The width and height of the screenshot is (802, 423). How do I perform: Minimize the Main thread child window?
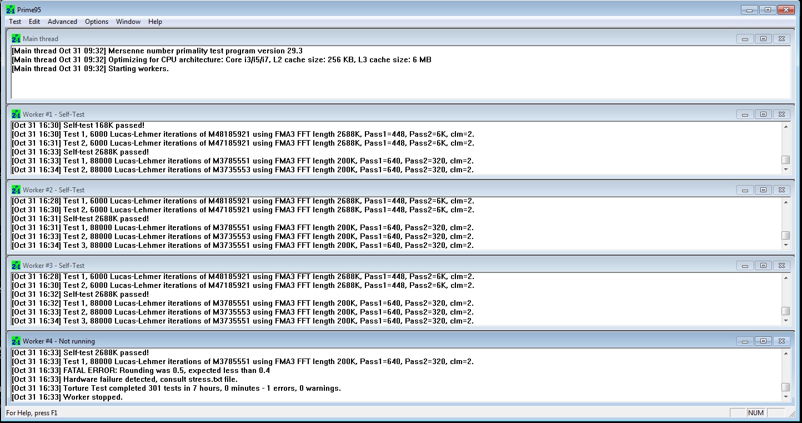[x=745, y=39]
